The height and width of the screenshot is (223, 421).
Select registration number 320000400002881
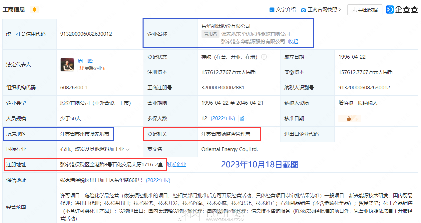click(x=223, y=88)
